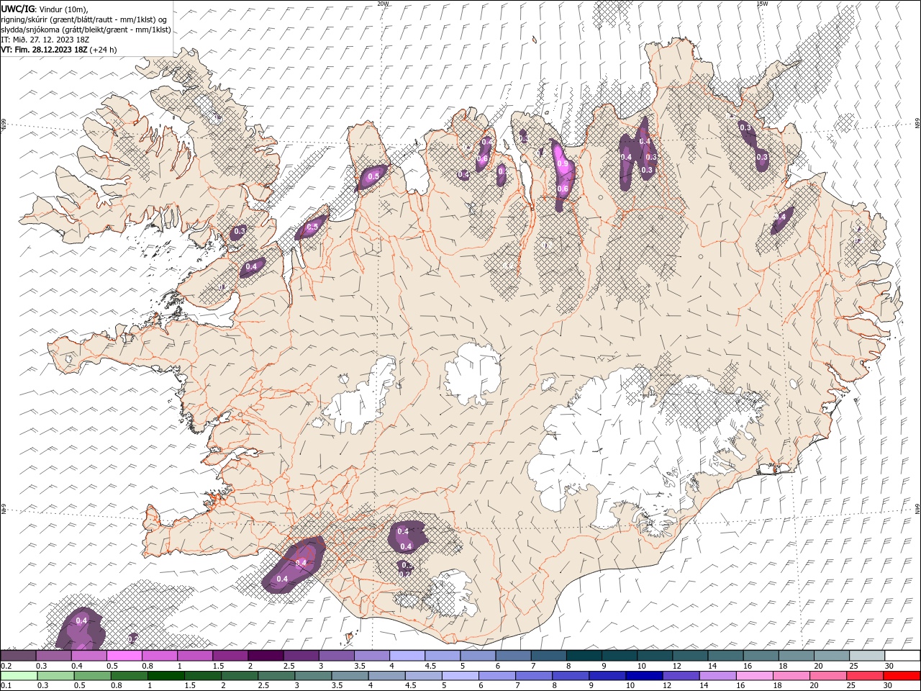Image resolution: width=921 pixels, height=691 pixels.
Task: Click the 0.9 snowfall value on the map
Action: 563,164
